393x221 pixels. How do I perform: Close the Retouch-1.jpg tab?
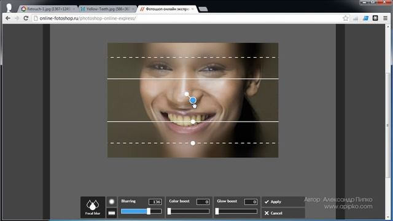74,9
